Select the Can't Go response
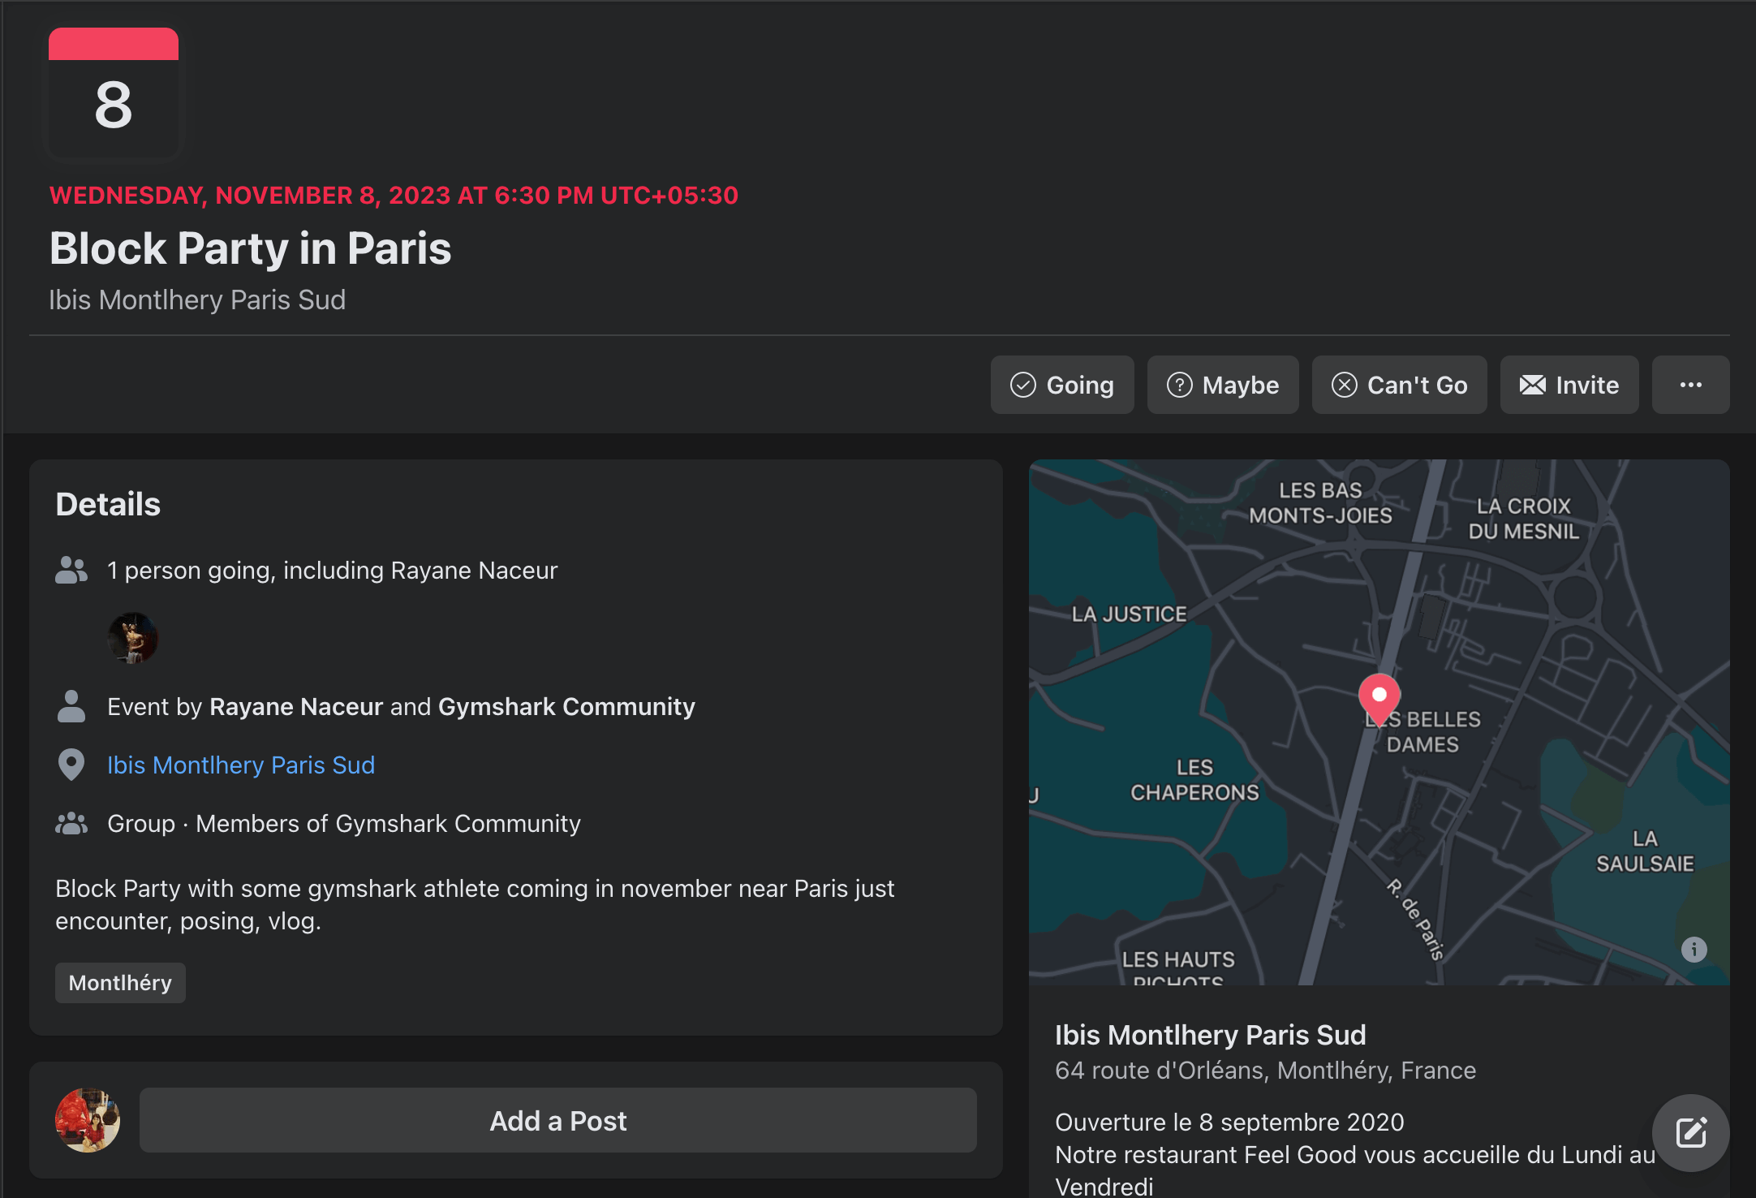This screenshot has width=1756, height=1198. [1399, 385]
